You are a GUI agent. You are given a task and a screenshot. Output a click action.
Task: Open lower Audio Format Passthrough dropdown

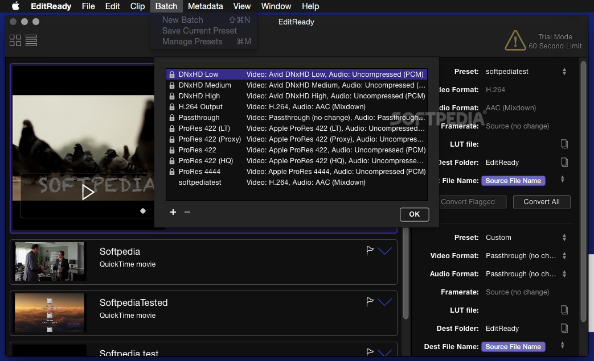[564, 273]
